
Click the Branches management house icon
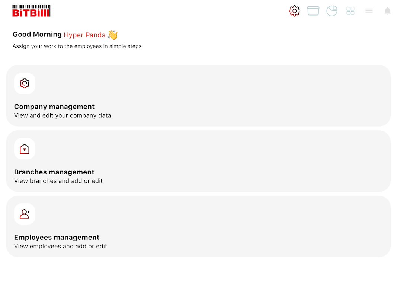25,149
